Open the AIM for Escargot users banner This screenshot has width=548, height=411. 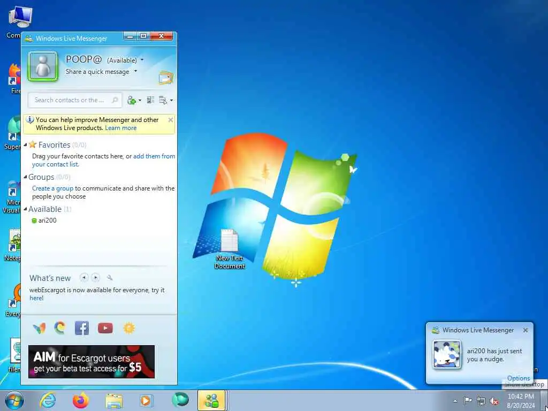pyautogui.click(x=92, y=362)
